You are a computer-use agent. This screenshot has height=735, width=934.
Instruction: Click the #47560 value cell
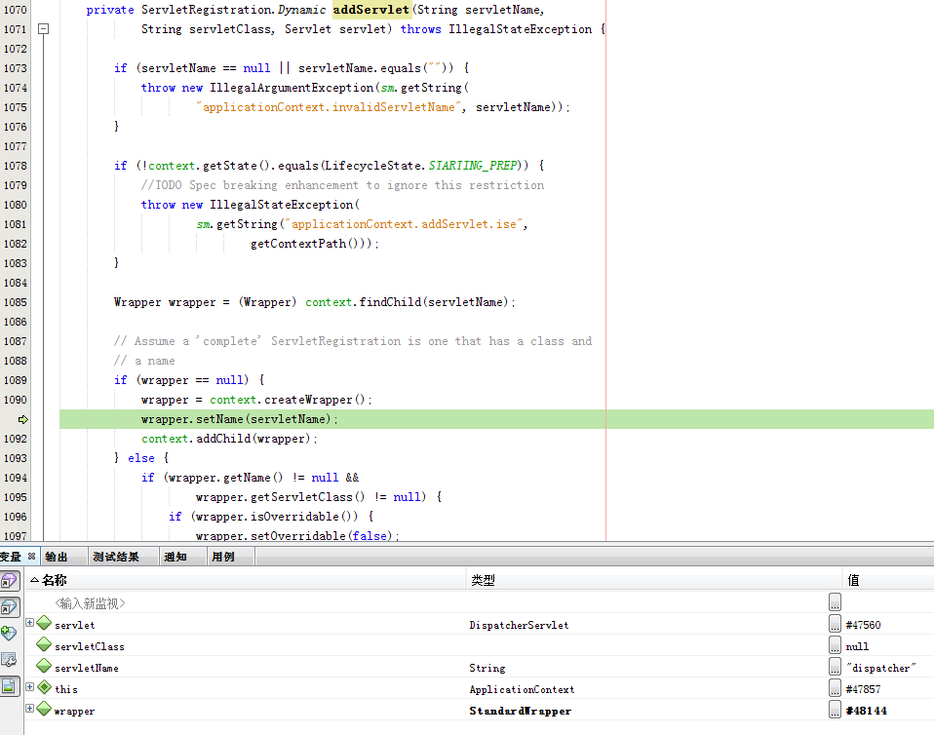(863, 625)
